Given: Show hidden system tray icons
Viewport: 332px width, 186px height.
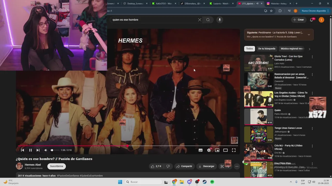Looking at the screenshot, I should click(x=290, y=182).
